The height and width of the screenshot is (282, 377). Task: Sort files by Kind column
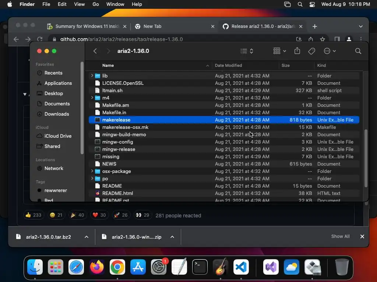point(321,65)
